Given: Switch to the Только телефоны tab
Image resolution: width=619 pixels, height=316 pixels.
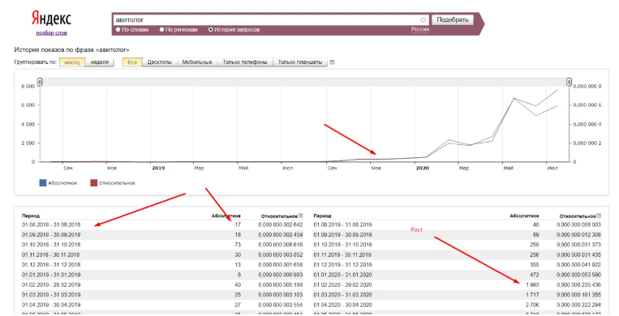Looking at the screenshot, I should [245, 62].
